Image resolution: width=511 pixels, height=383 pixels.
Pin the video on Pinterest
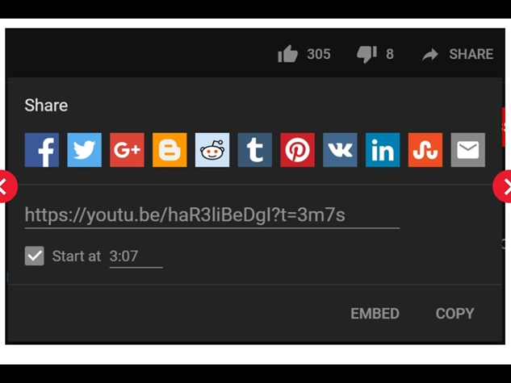coord(298,150)
